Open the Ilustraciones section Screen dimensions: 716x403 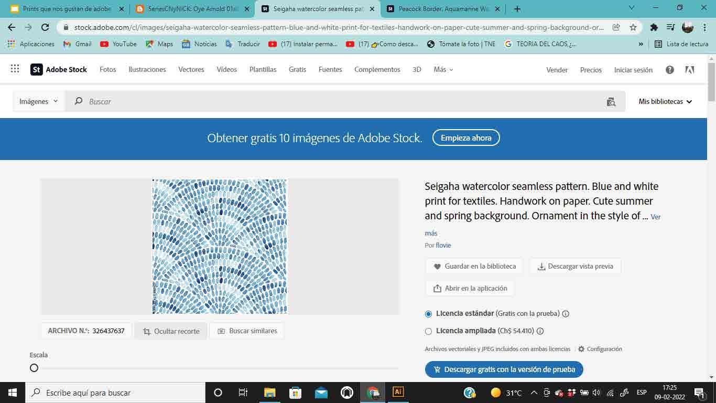pyautogui.click(x=147, y=69)
